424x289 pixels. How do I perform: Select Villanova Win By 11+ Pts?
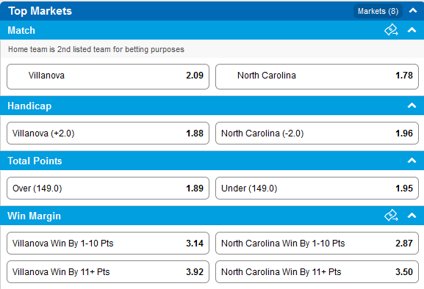pyautogui.click(x=108, y=271)
